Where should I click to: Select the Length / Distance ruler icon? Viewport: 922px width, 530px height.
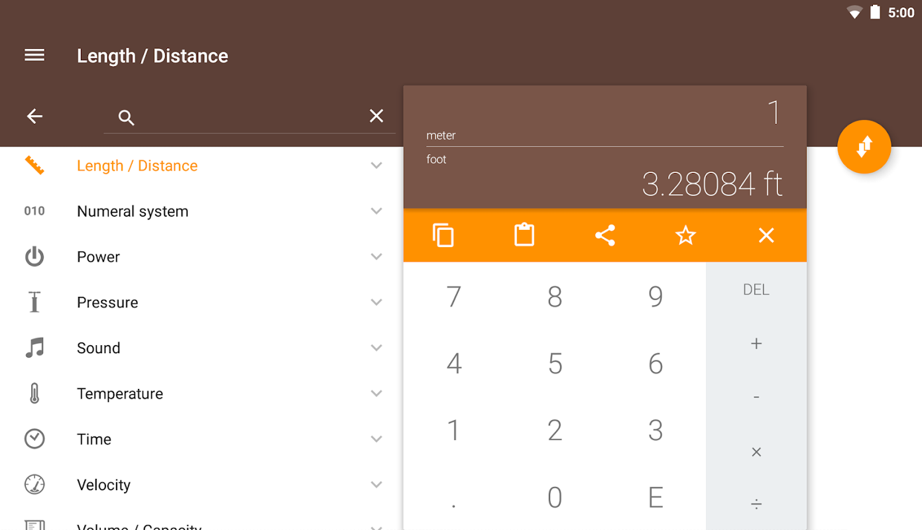click(34, 166)
